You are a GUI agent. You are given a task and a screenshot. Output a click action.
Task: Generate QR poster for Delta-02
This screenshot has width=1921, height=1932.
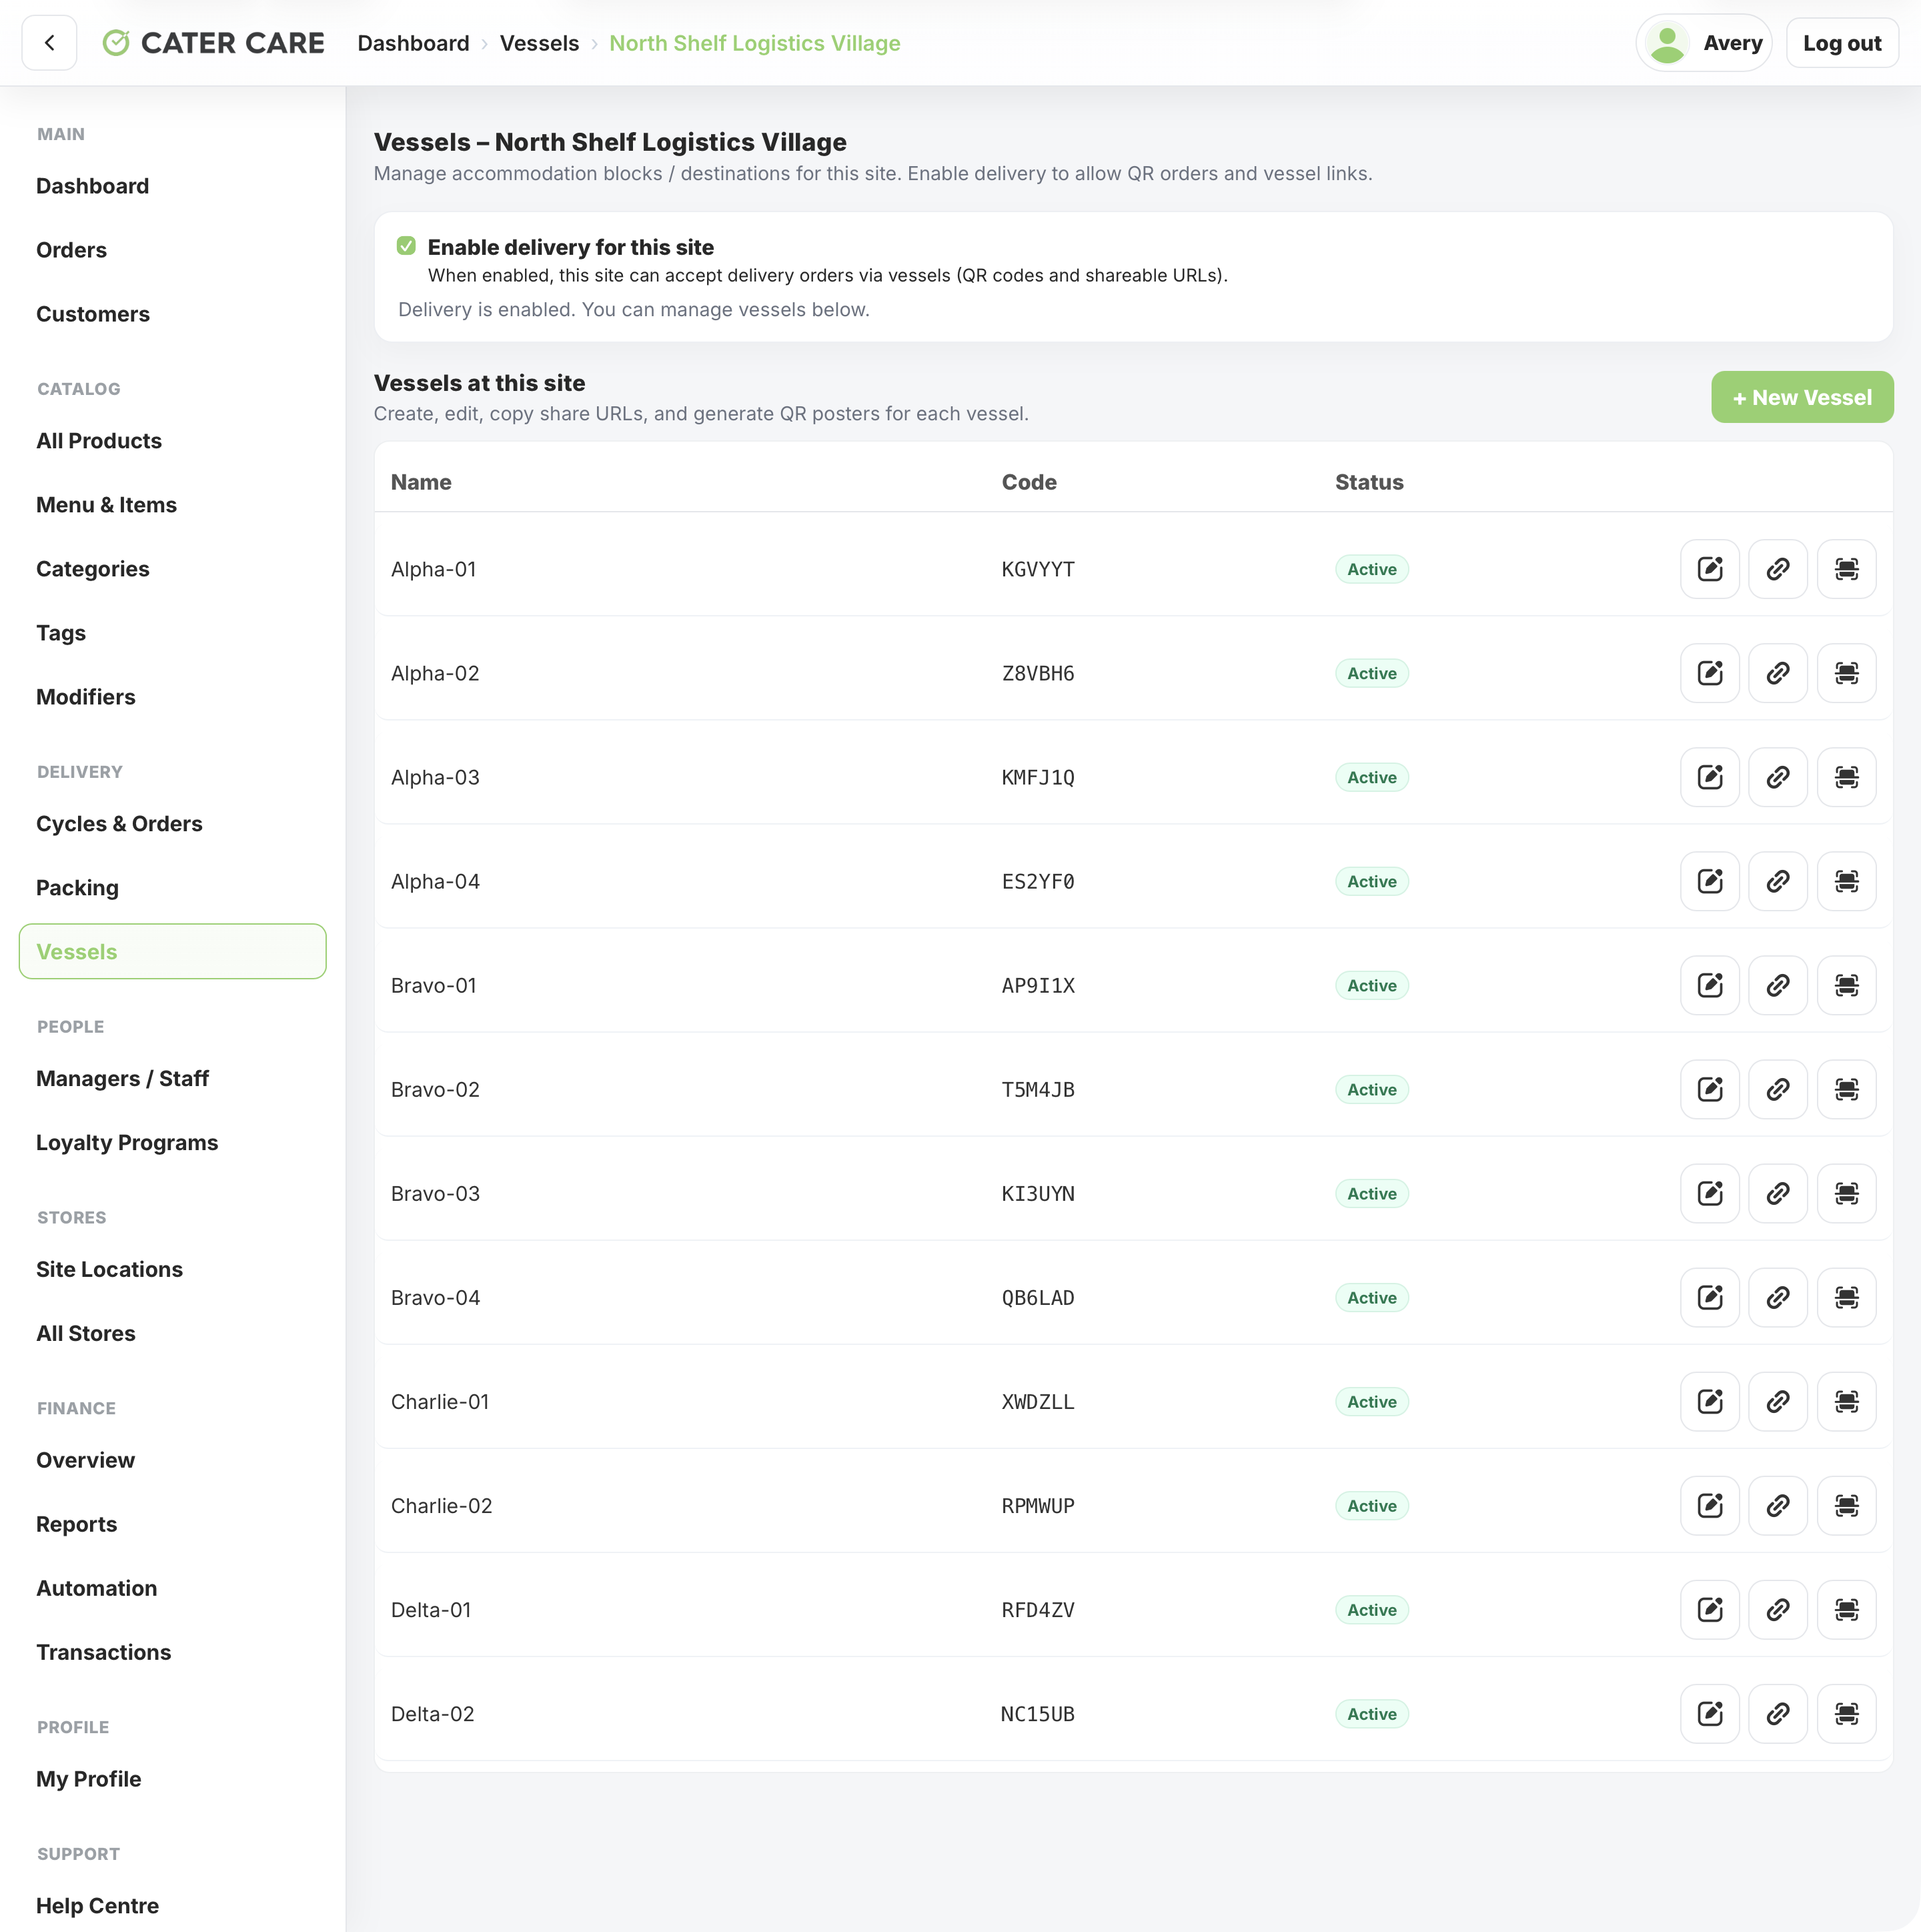(1846, 1713)
